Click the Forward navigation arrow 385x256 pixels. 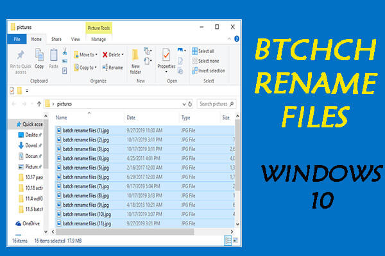pos(24,104)
